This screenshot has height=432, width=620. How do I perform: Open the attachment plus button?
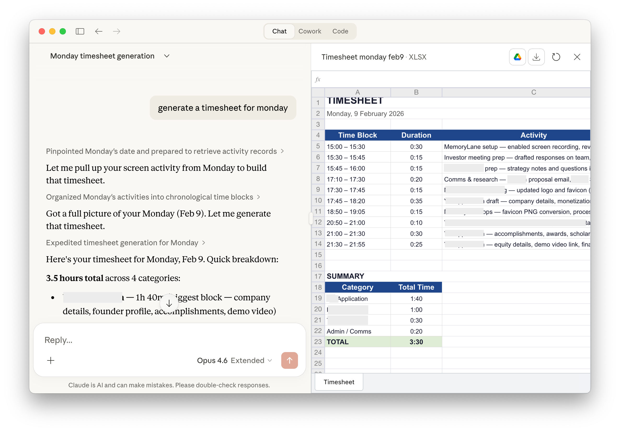(x=51, y=360)
